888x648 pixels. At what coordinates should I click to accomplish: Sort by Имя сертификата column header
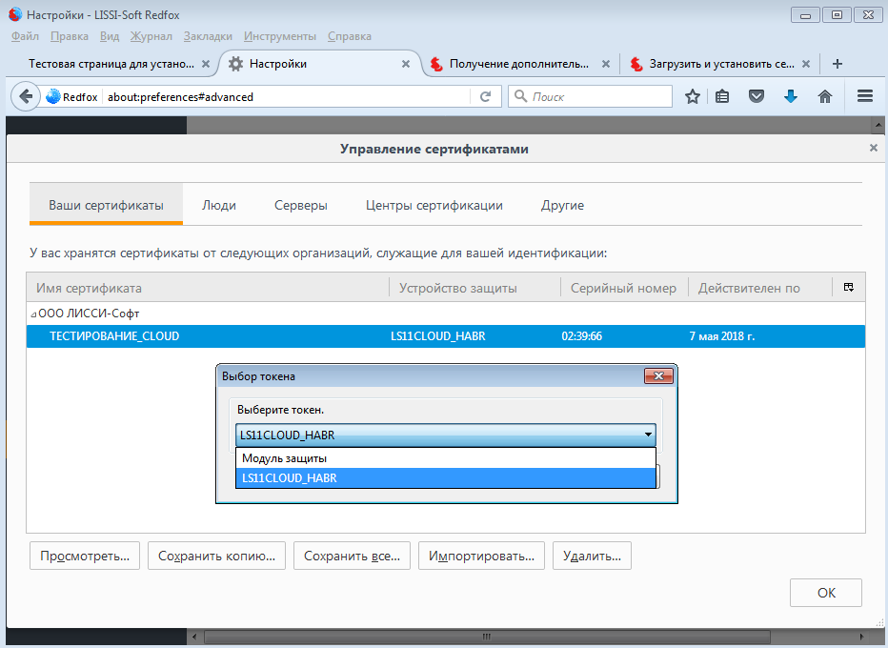pos(208,288)
